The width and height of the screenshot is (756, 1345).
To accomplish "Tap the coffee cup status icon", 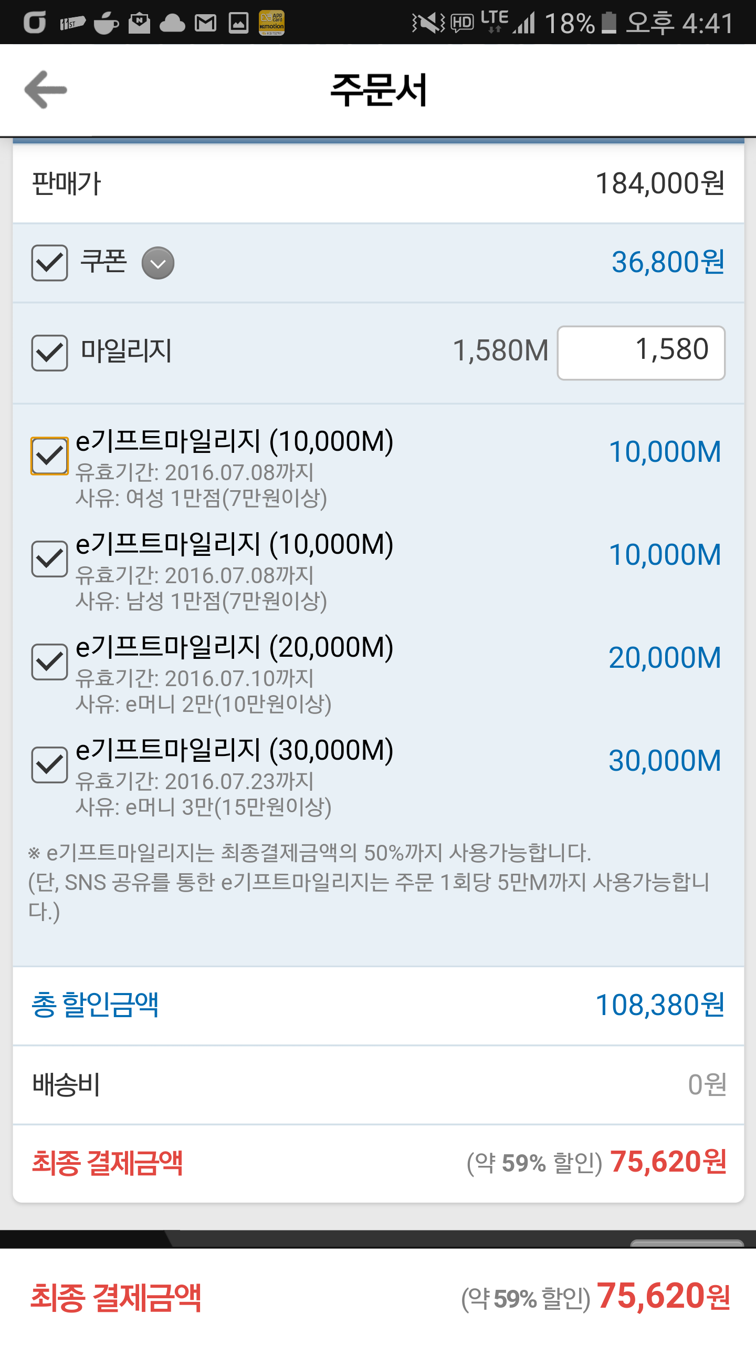I will (106, 24).
